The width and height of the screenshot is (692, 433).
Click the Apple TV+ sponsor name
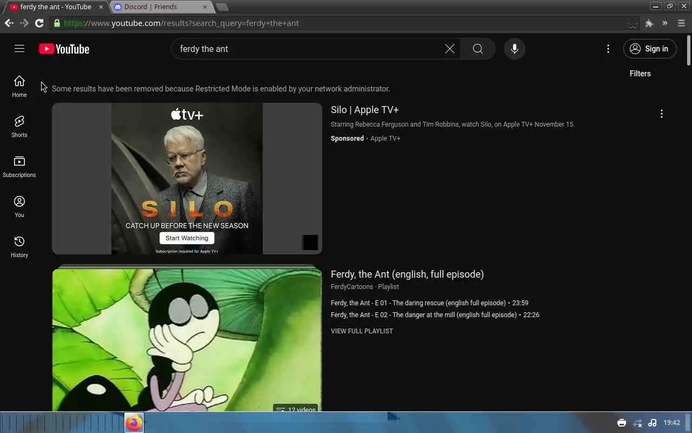click(385, 139)
